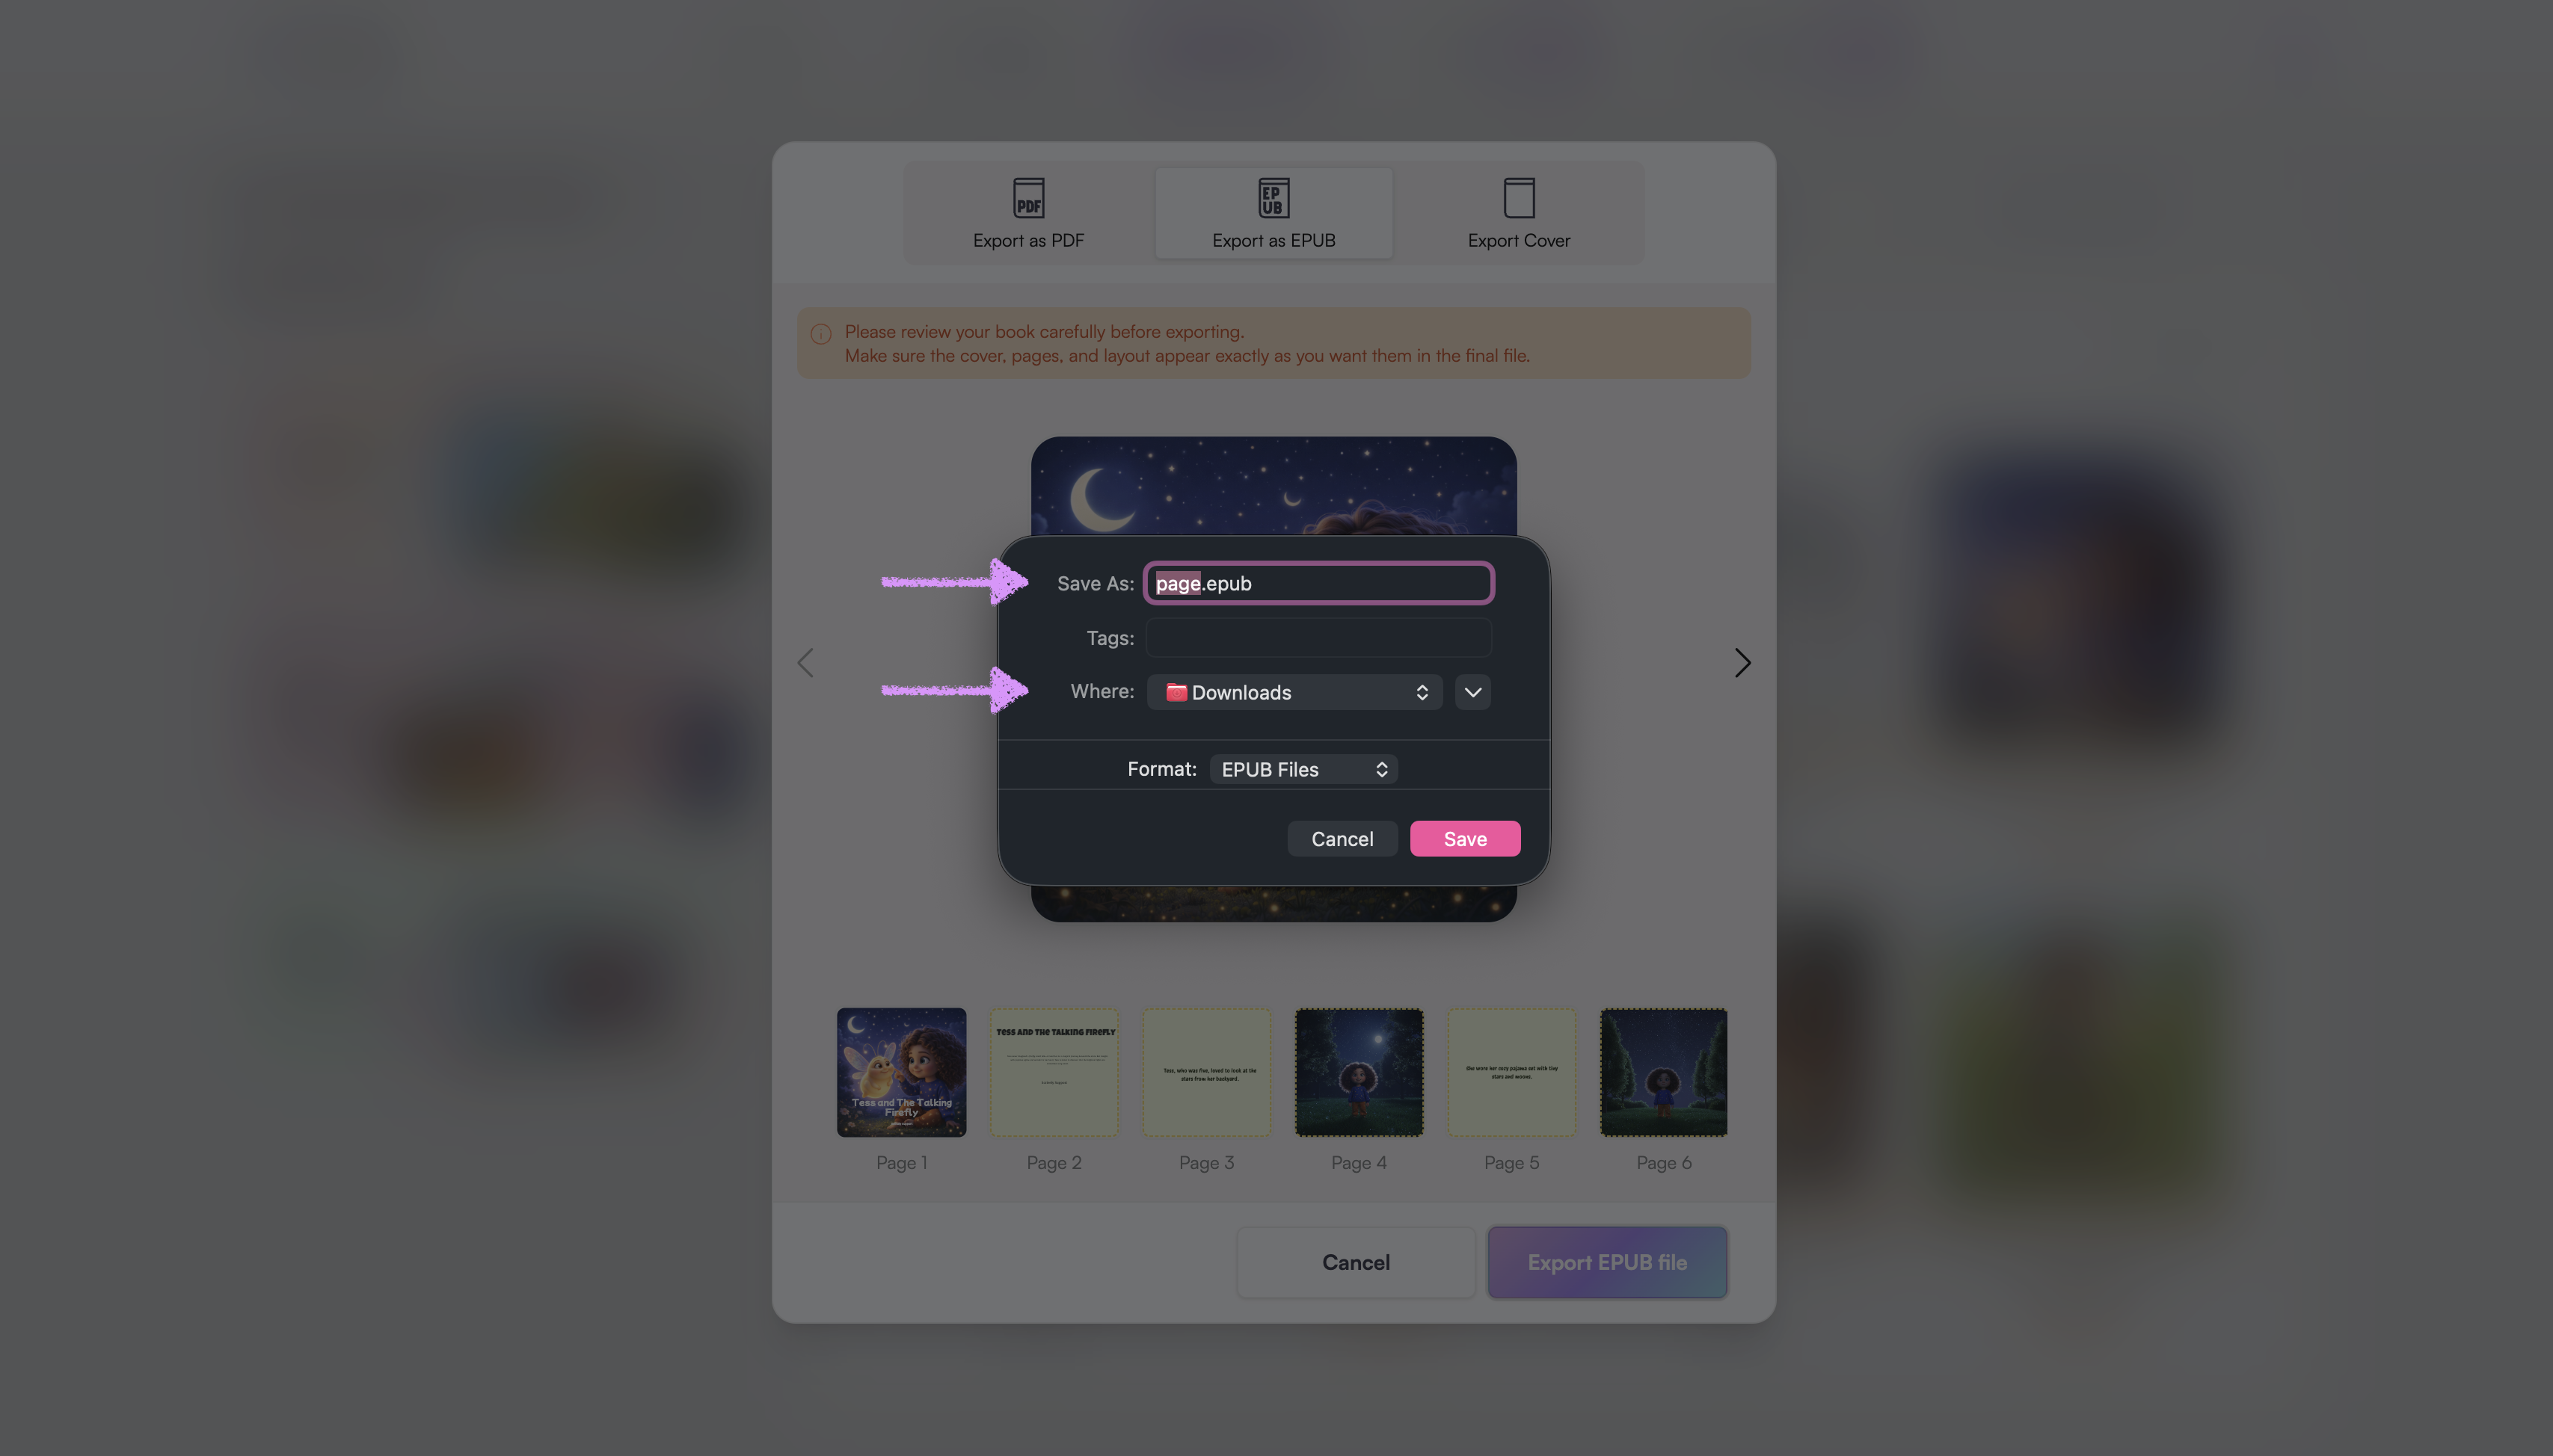Open the Where Downloads location dropdown

point(1294,692)
